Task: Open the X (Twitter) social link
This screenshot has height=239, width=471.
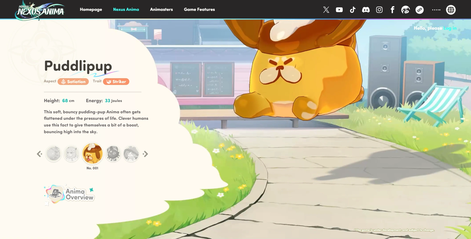Action: 326,10
